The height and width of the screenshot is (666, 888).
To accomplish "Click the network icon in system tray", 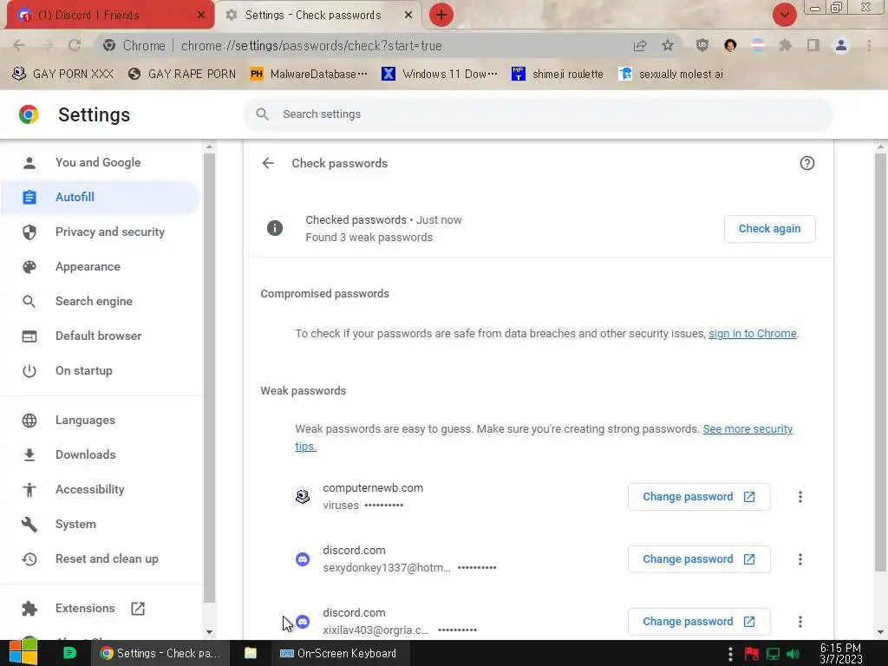I will 773,654.
